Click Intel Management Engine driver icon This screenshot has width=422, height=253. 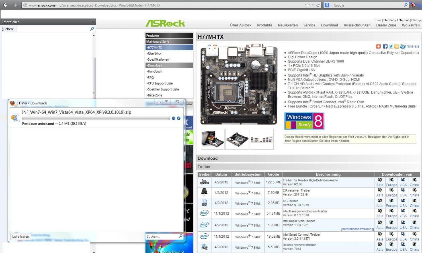pos(204,213)
